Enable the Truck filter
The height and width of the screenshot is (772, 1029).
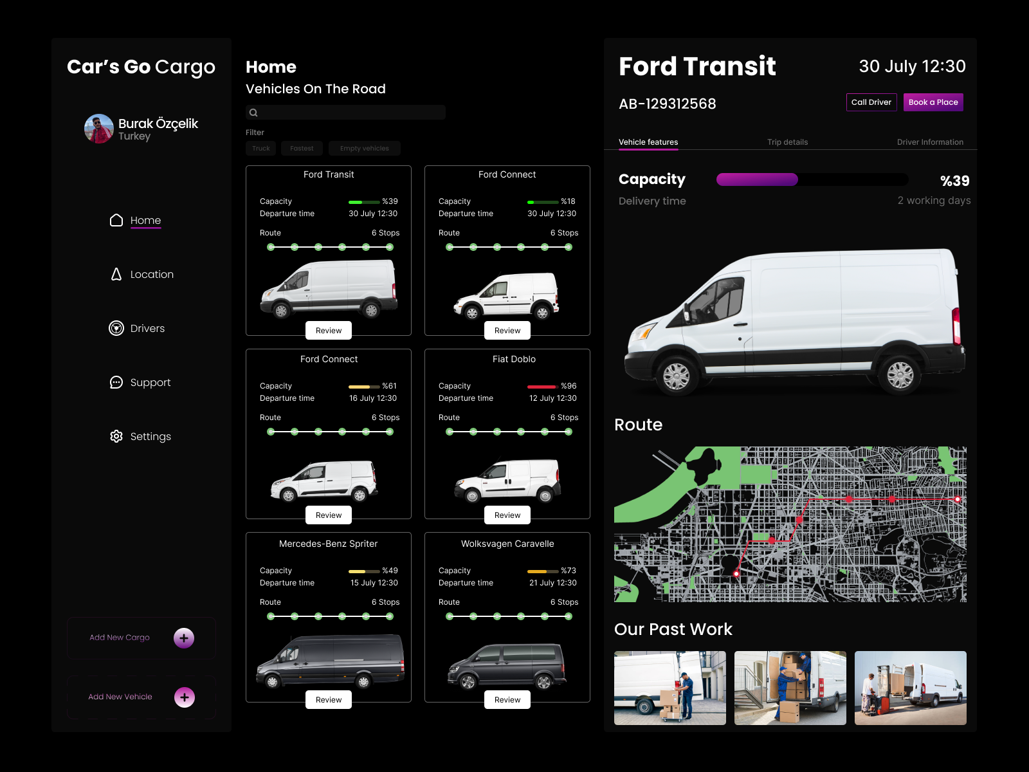tap(260, 148)
